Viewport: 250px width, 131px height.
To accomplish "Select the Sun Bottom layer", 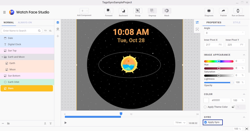I will pos(14,76).
